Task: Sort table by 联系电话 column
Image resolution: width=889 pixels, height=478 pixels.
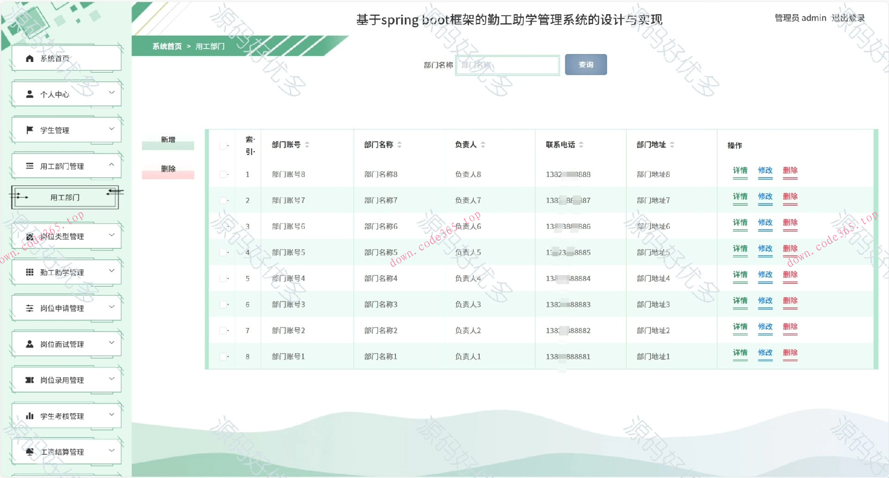Action: coord(582,145)
